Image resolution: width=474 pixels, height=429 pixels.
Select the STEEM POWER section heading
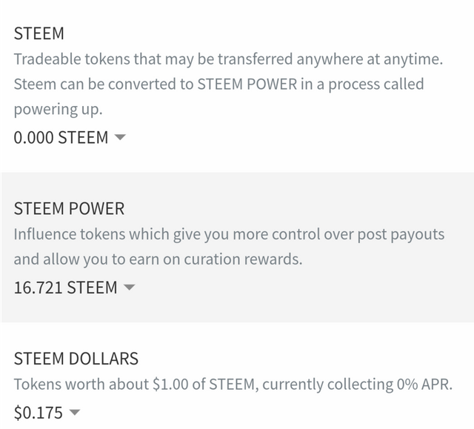point(69,209)
